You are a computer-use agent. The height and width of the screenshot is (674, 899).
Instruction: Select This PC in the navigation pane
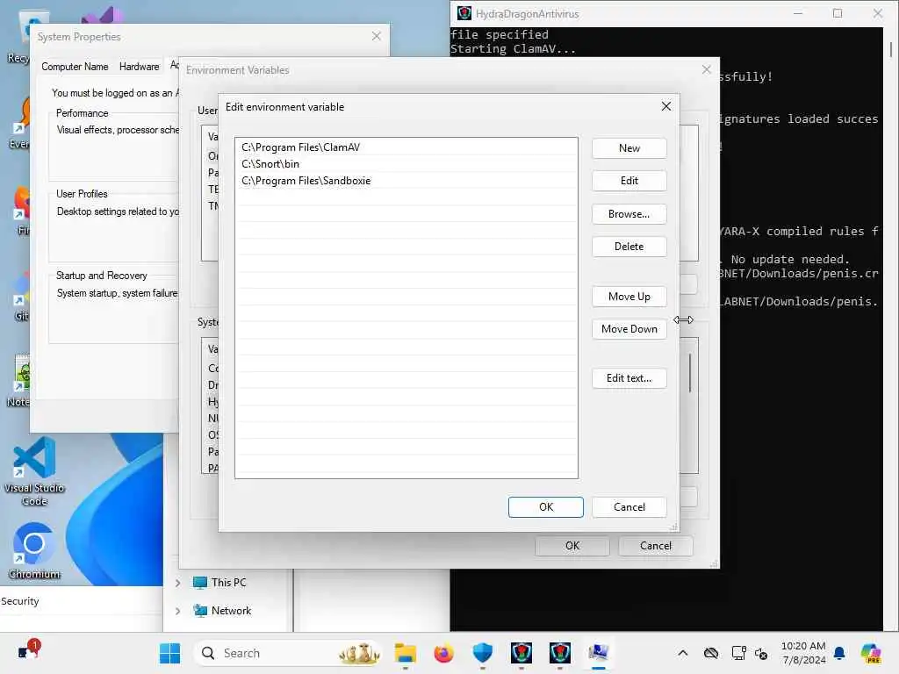(220, 583)
